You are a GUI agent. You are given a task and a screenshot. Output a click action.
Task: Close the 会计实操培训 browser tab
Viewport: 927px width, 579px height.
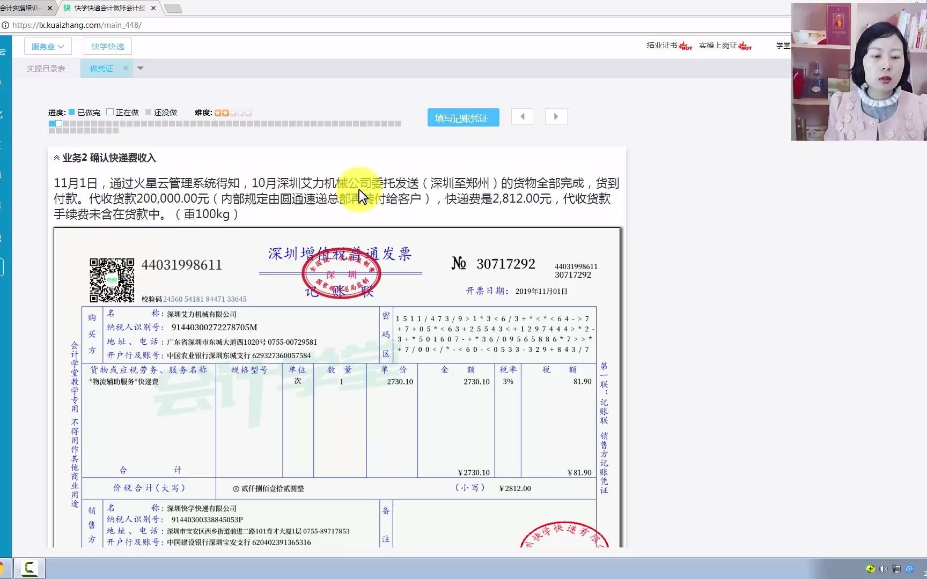point(50,8)
